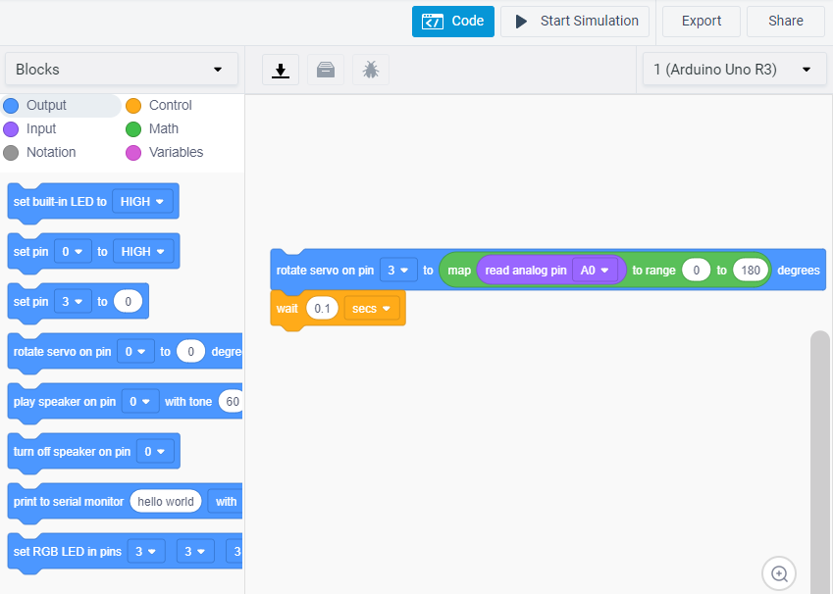Click degrees field in palette rotate servo block
This screenshot has width=833, height=594.
pyautogui.click(x=190, y=352)
